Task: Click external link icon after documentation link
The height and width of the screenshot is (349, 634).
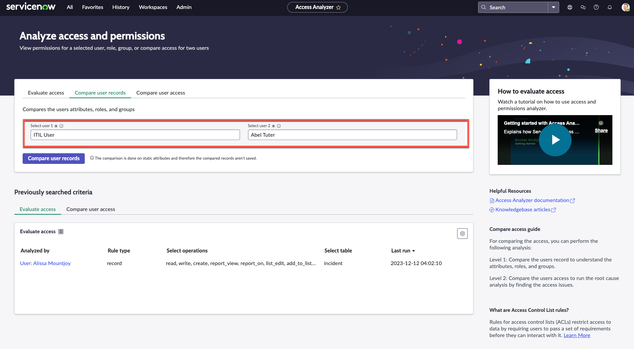Action: click(x=572, y=201)
